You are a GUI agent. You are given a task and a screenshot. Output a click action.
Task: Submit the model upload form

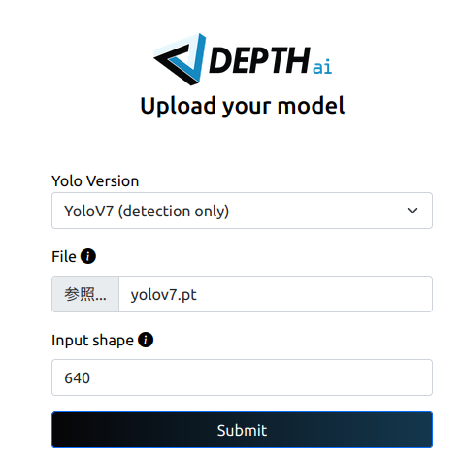coord(242,430)
